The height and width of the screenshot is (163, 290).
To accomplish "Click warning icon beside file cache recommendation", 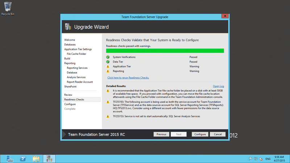I will point(108,91).
